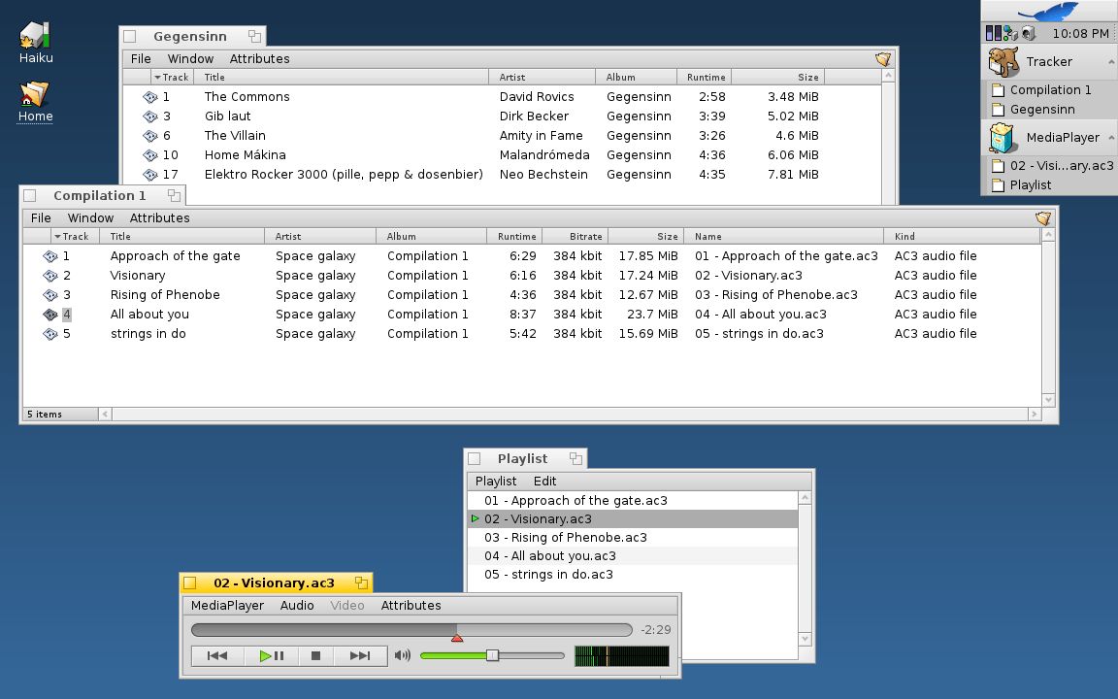The height and width of the screenshot is (699, 1118).
Task: Click the MediaPlayer popcorn icon in Deskbar
Action: click(x=1001, y=137)
